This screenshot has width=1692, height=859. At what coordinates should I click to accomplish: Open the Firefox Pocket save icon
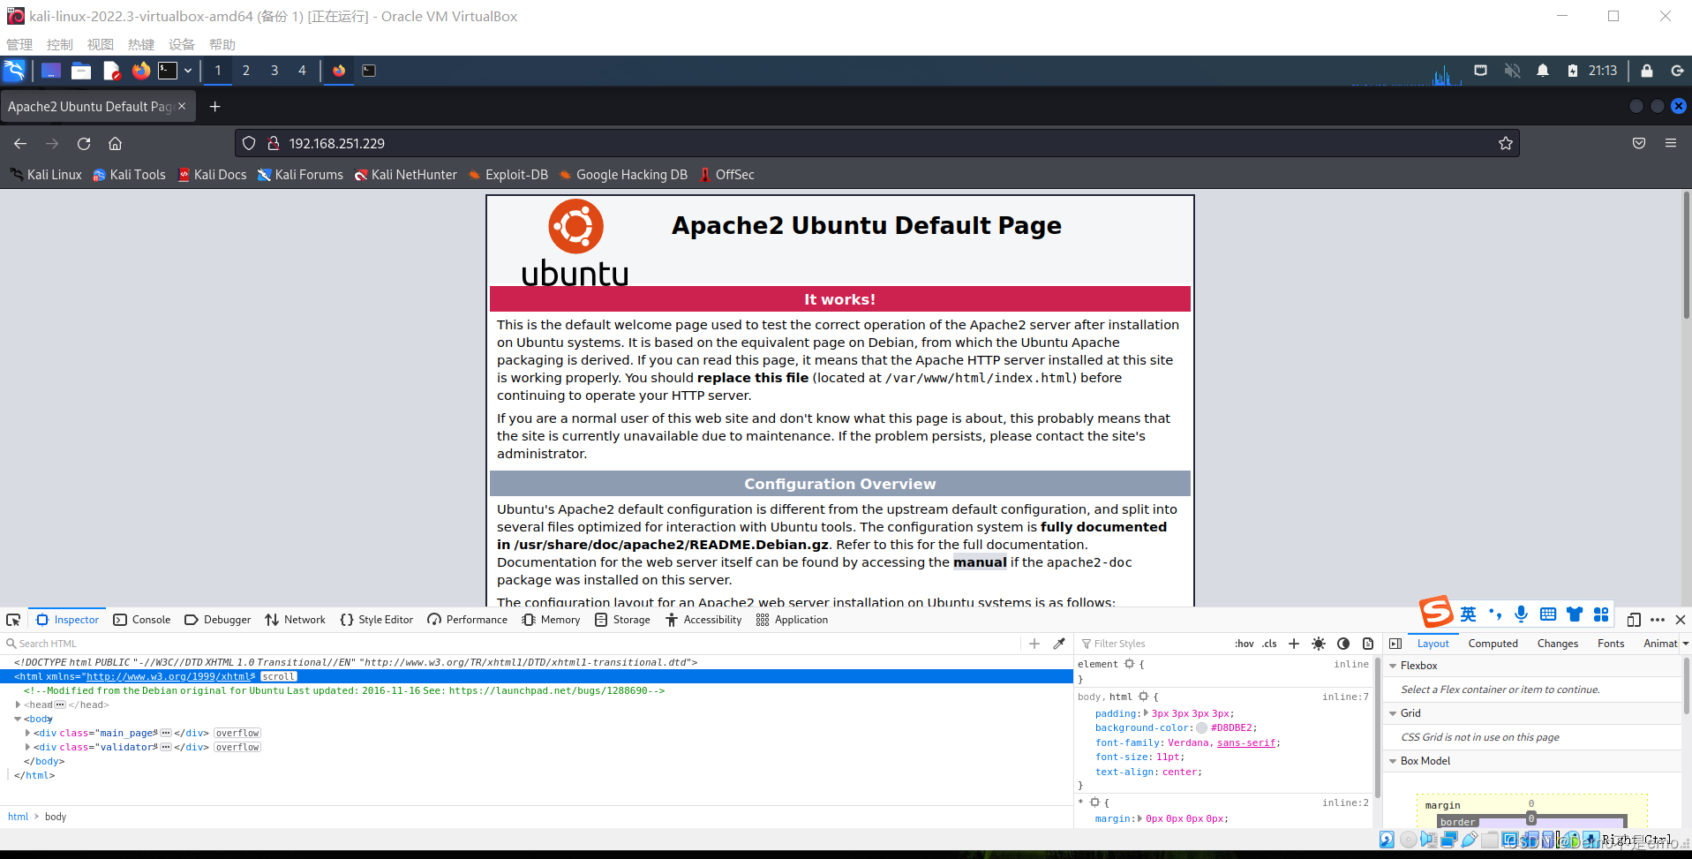click(x=1639, y=143)
